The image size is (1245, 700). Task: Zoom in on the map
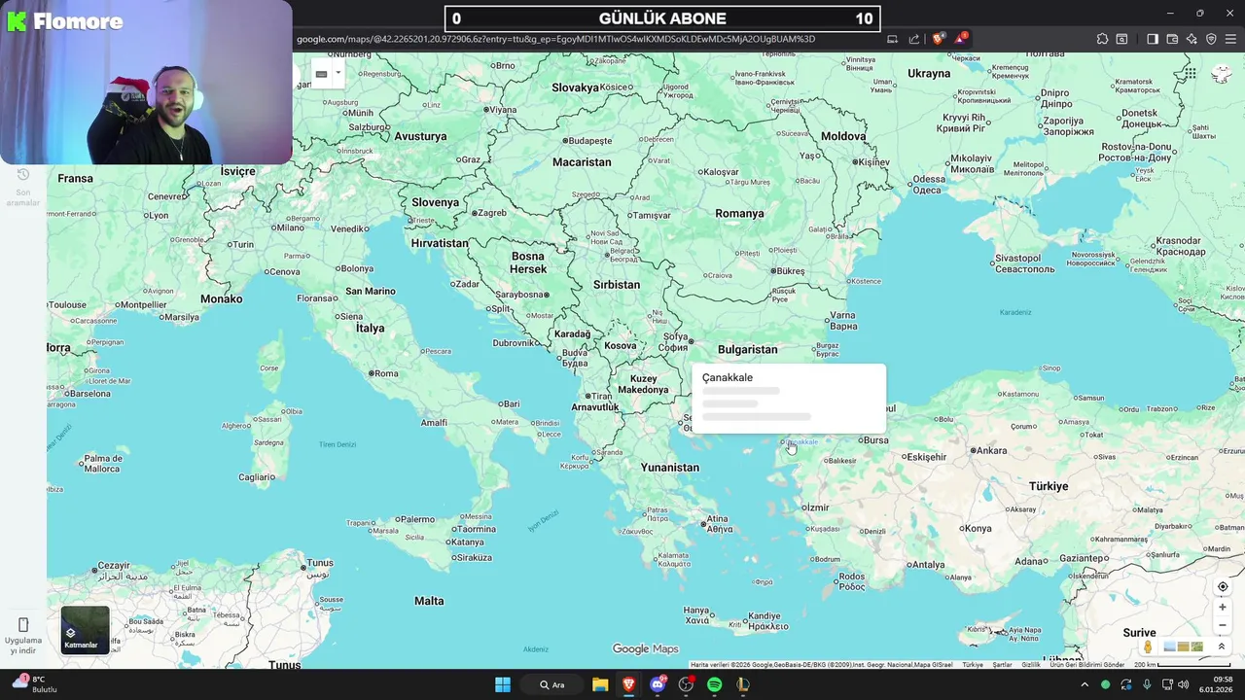click(1223, 607)
